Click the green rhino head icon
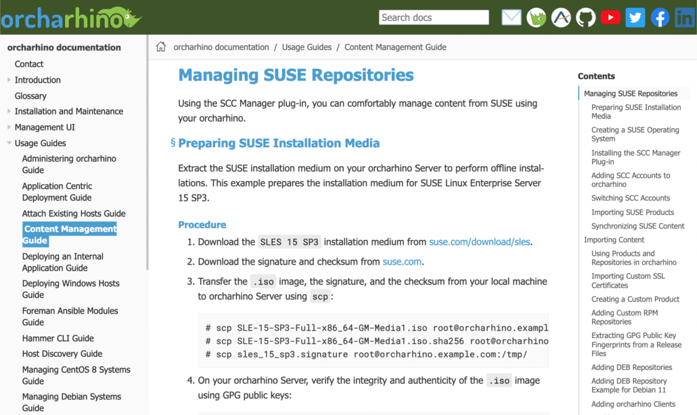 [536, 18]
